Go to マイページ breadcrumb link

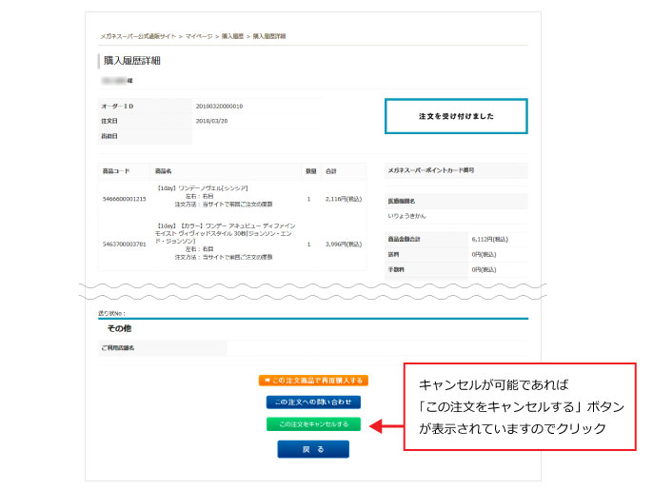[199, 37]
